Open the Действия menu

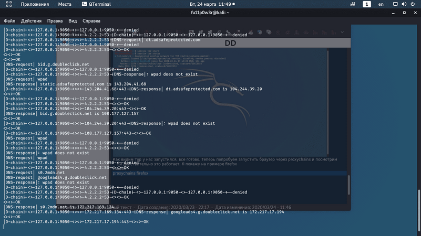pyautogui.click(x=31, y=21)
